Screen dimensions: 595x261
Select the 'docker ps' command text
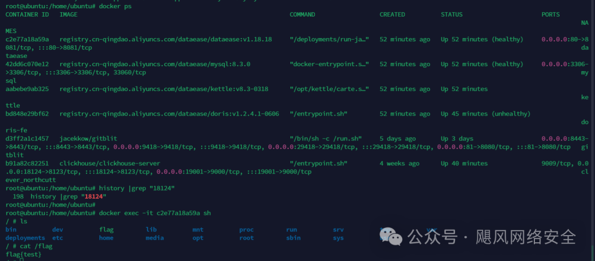click(x=115, y=7)
